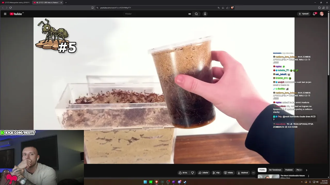
Task: Open YouTube notifications bell
Action: pos(314,14)
